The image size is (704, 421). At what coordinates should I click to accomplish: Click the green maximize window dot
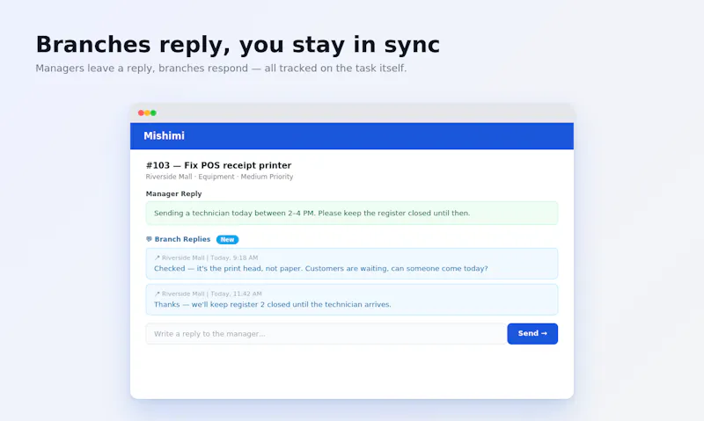coord(153,113)
